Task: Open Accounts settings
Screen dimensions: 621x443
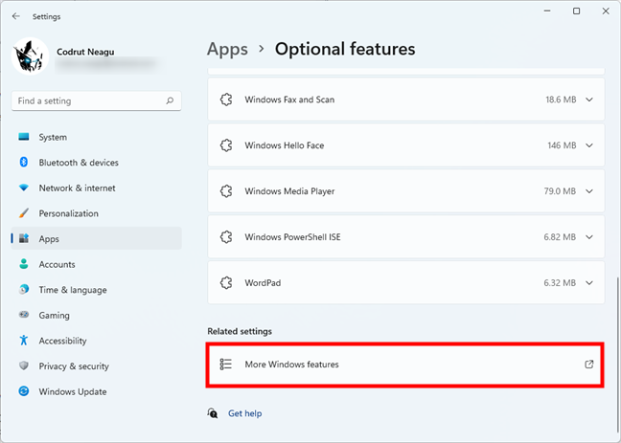Action: click(x=96, y=264)
